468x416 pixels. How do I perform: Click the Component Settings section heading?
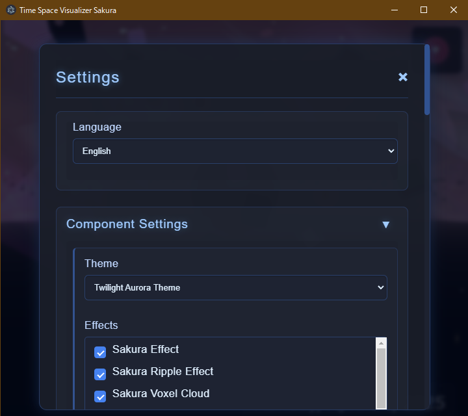(127, 224)
